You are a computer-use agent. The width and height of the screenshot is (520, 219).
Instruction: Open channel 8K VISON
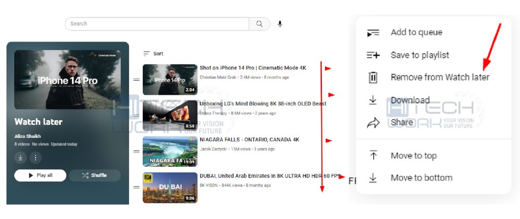coord(209,185)
